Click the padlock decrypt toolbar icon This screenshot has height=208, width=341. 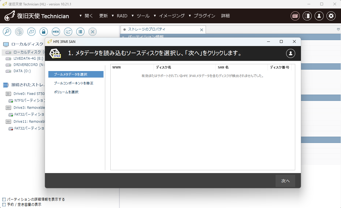[x=44, y=32]
